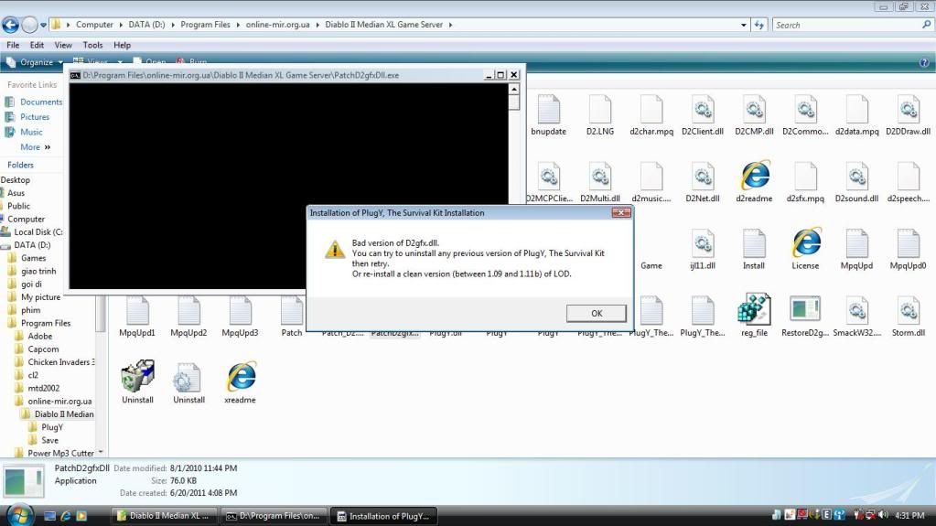Open the Edit menu
The height and width of the screenshot is (526, 936).
point(37,45)
